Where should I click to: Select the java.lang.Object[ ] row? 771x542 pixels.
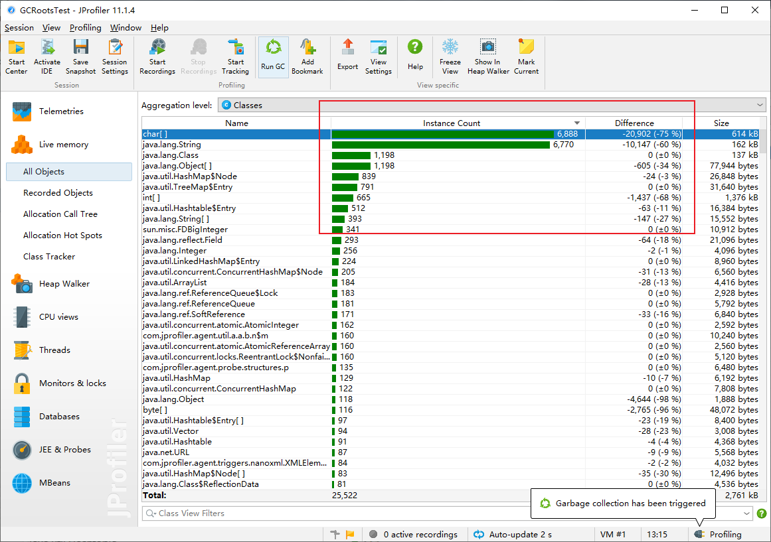coord(450,166)
